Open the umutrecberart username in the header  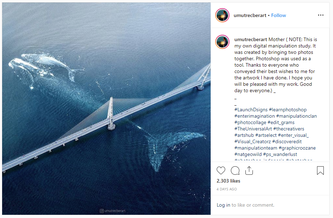click(250, 15)
